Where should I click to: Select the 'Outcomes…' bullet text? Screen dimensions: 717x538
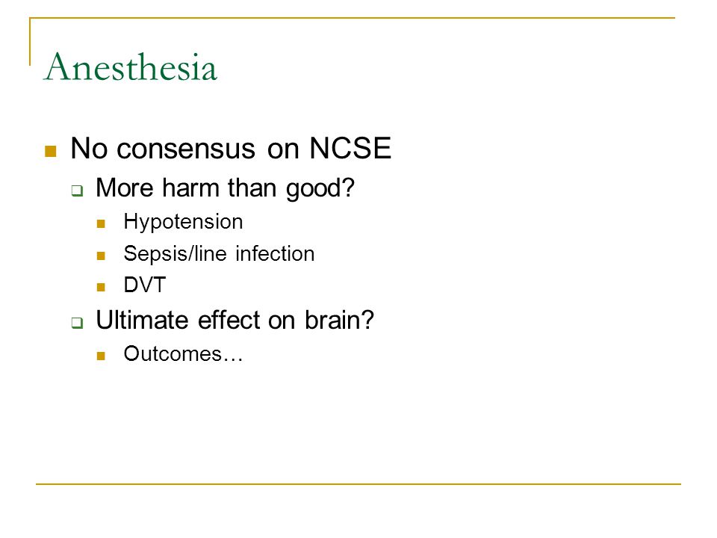[x=183, y=353]
